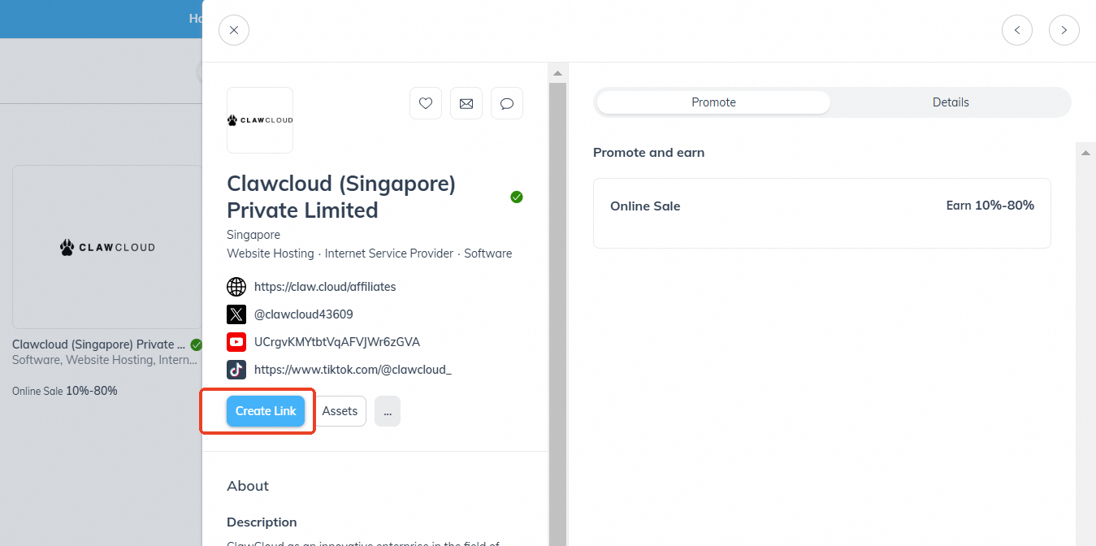Switch to the Details tab
This screenshot has height=546, width=1096.
(x=951, y=102)
